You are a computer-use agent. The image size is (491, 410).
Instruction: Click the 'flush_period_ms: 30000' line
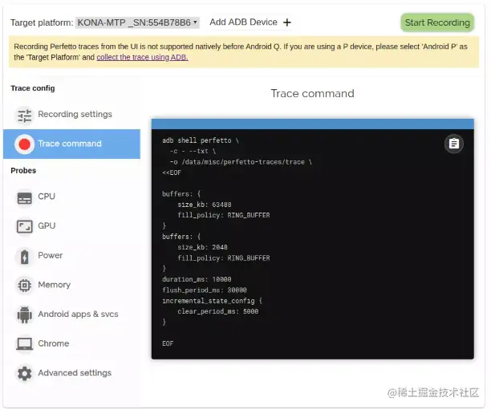[205, 290]
